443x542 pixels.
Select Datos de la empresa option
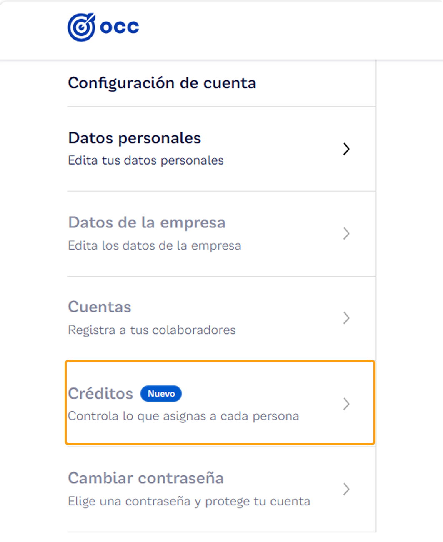[x=147, y=223]
